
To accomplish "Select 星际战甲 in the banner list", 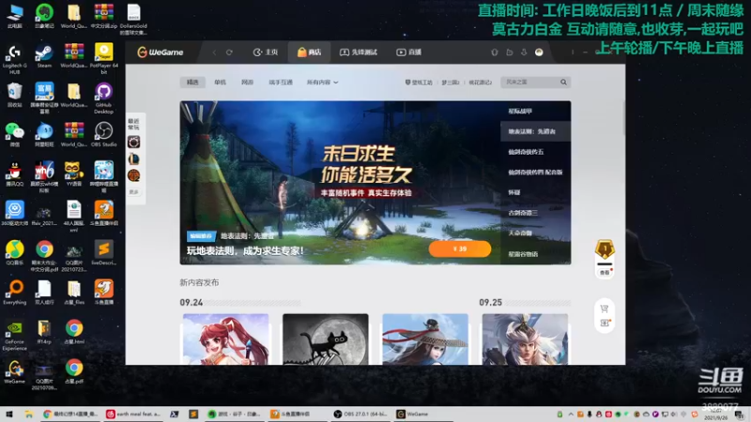I will coord(520,111).
